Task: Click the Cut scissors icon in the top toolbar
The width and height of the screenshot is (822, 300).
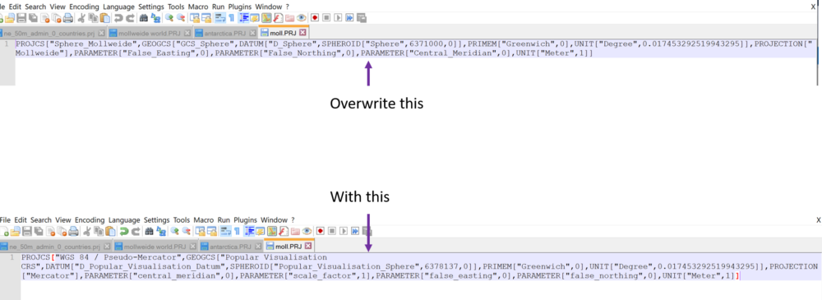Action: coord(81,18)
